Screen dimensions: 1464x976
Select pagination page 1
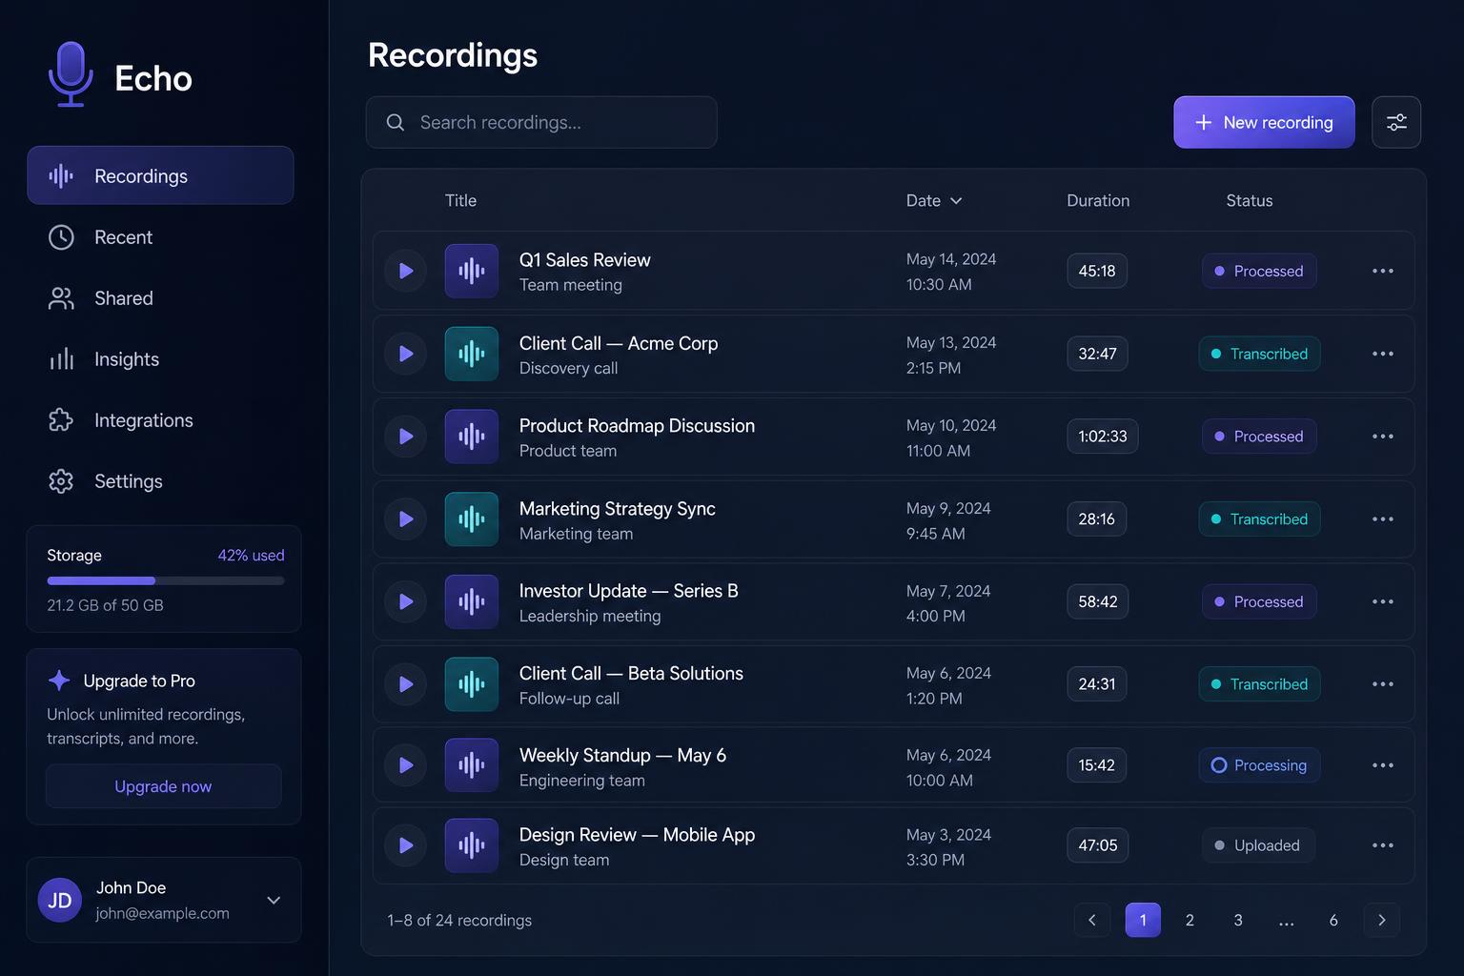pyautogui.click(x=1143, y=920)
